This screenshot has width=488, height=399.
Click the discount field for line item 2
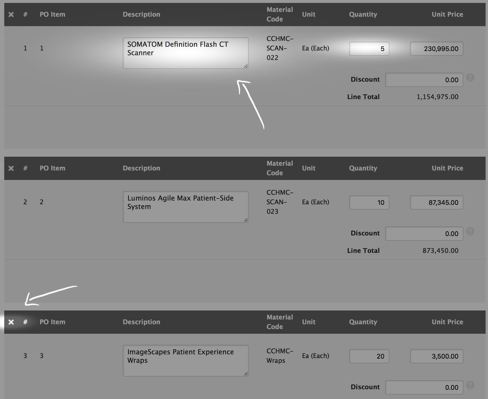(424, 234)
